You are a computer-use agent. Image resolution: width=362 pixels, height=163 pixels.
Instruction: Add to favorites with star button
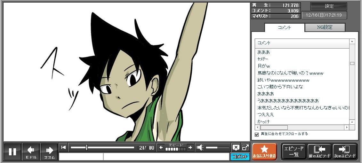[x=264, y=151]
